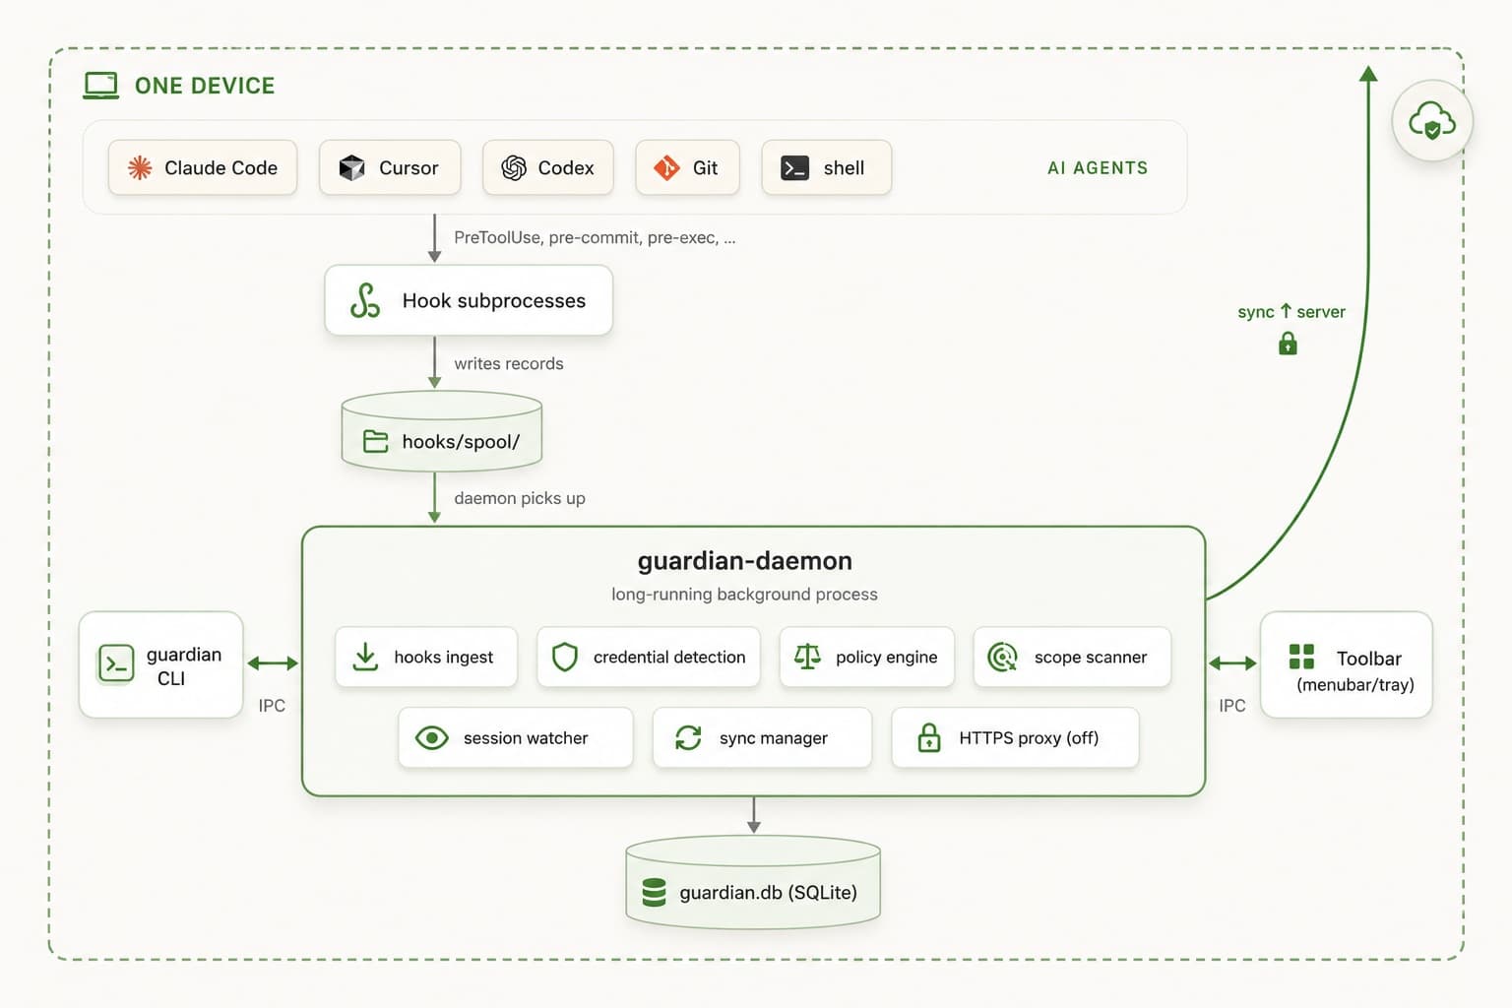The image size is (1512, 1008).
Task: Click the scope scanner module label
Action: [1091, 657]
